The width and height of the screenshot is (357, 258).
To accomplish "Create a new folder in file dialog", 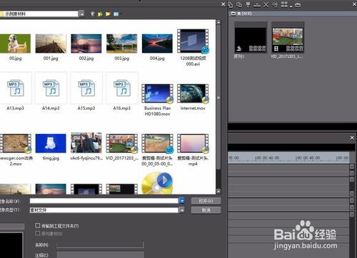I will pyautogui.click(x=108, y=14).
